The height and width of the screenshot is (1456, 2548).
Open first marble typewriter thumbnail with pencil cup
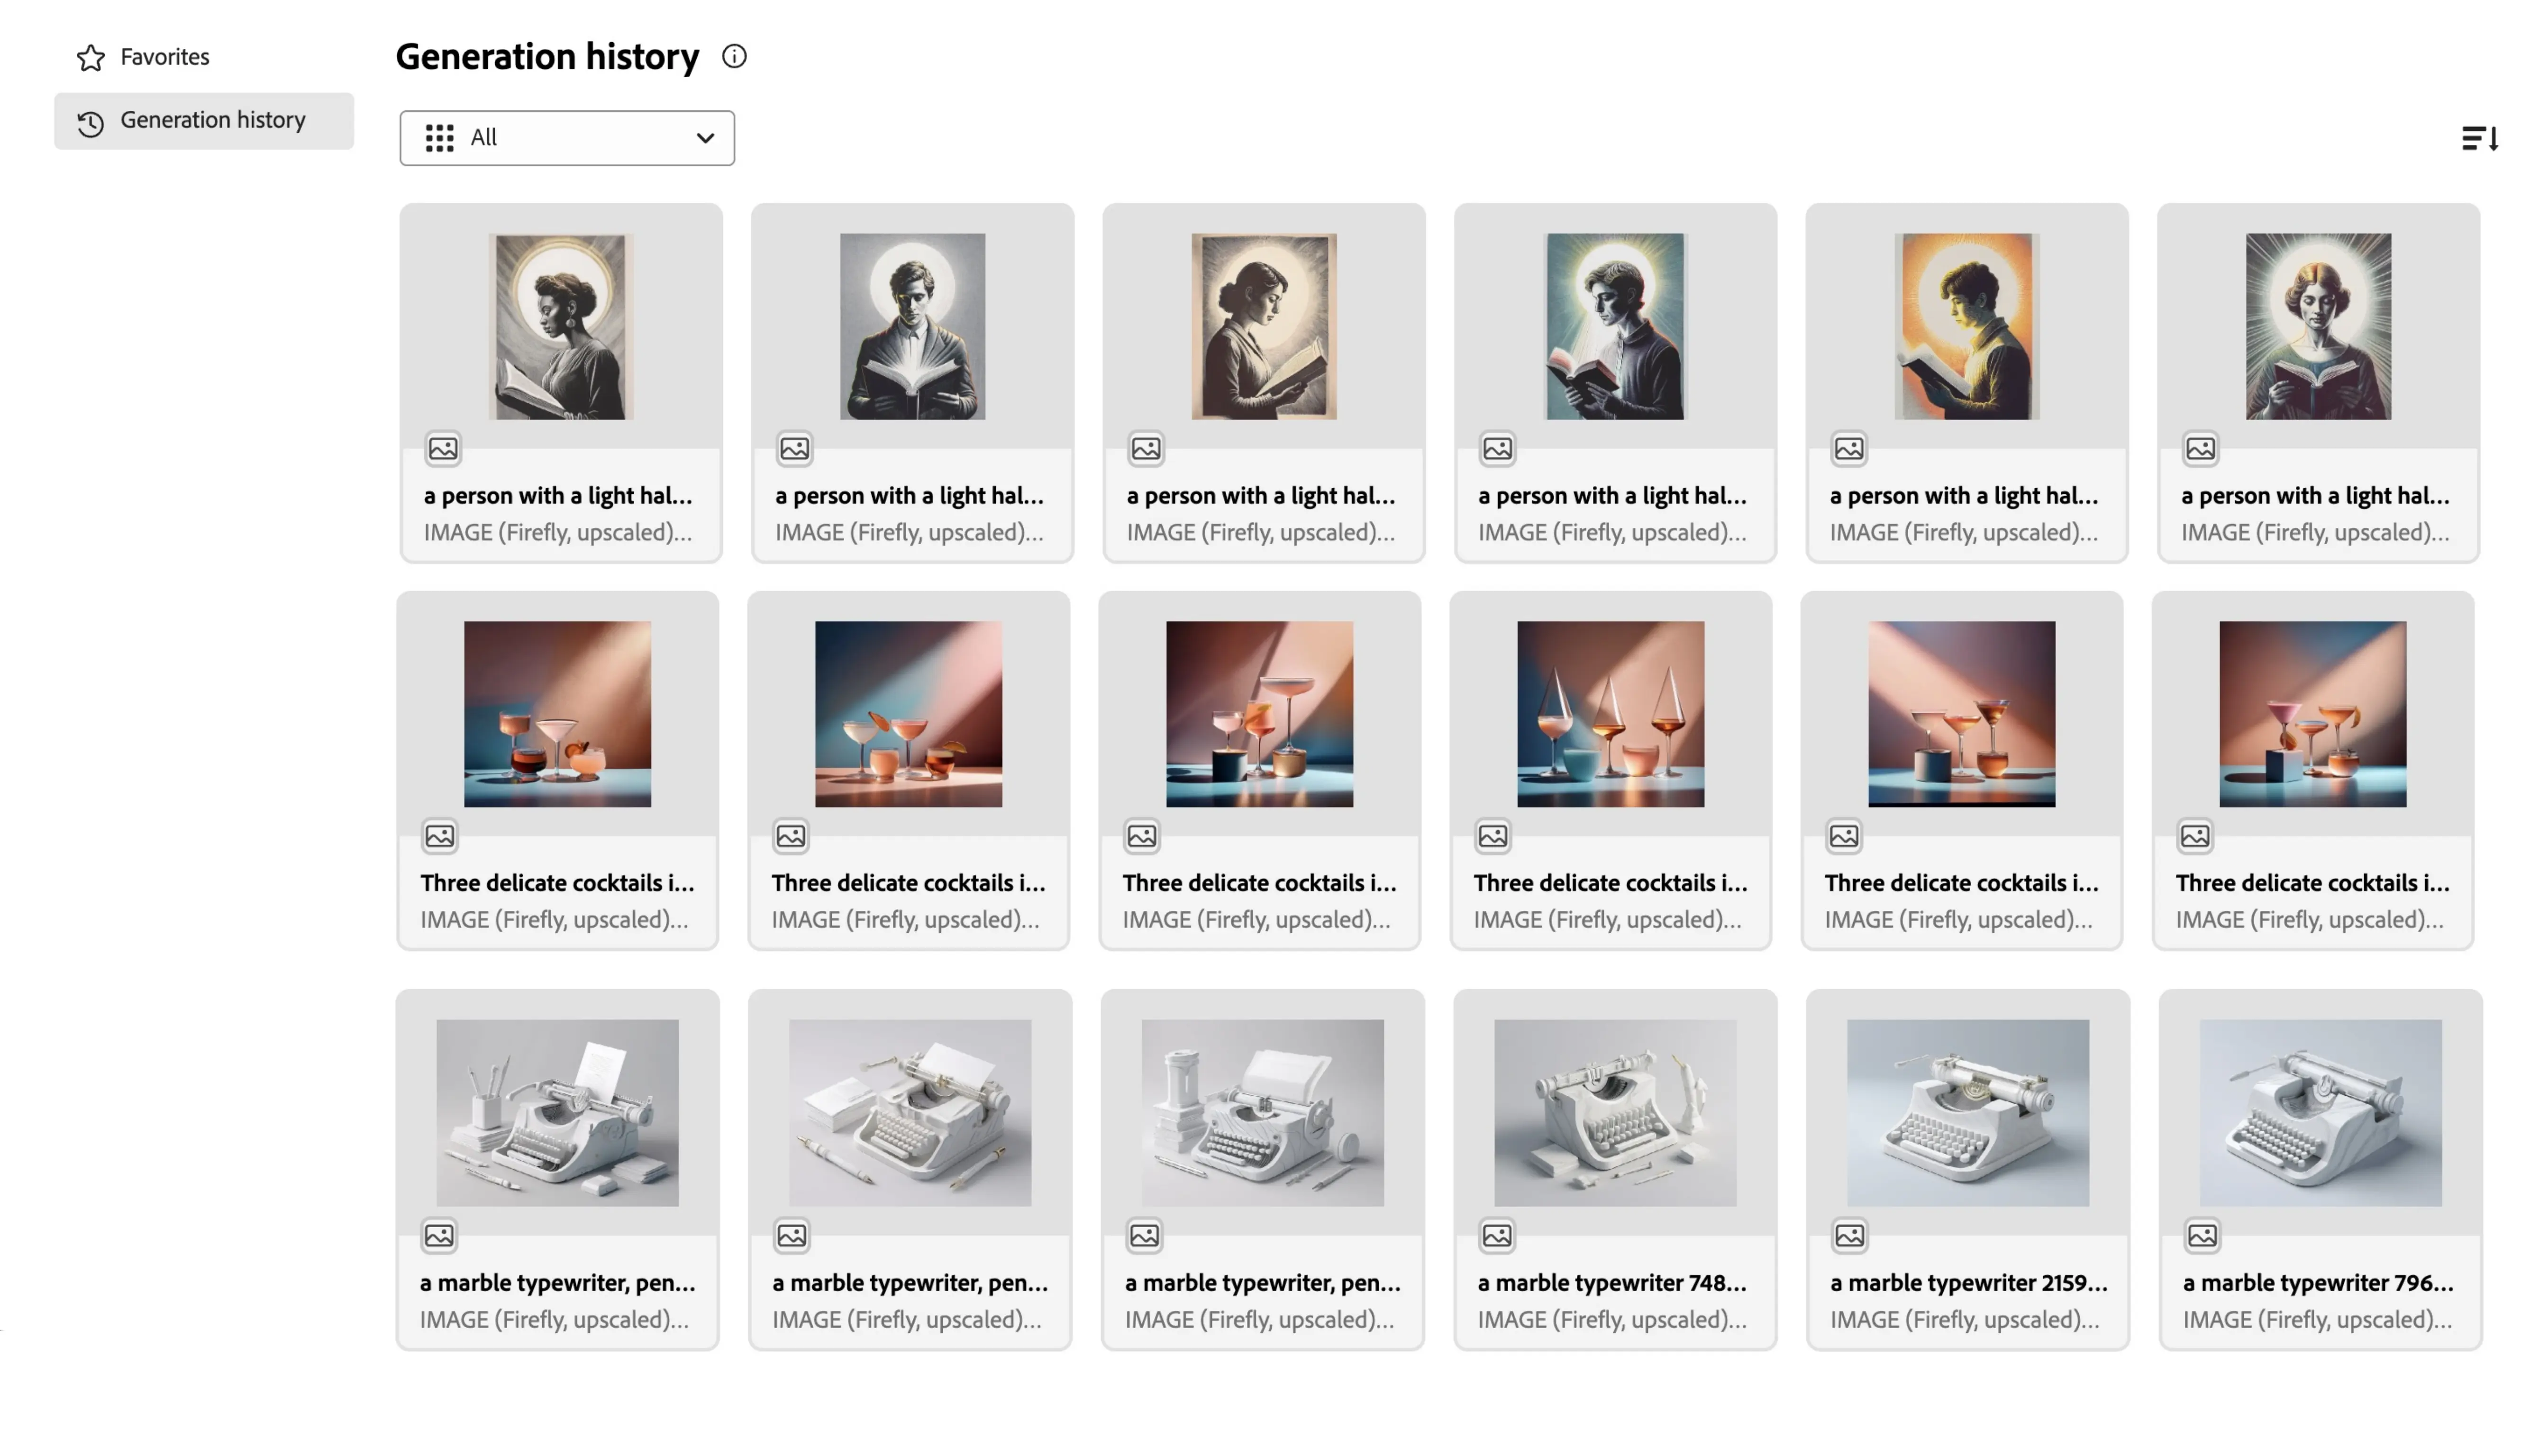click(x=557, y=1113)
